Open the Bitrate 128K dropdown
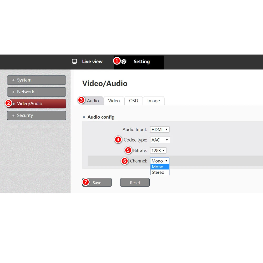Viewport: 263px width, 263px height. [x=158, y=150]
